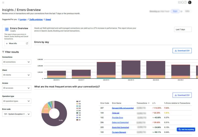The height and width of the screenshot is (137, 198).
Task: Open the hamburger menu
Action: (3, 2)
